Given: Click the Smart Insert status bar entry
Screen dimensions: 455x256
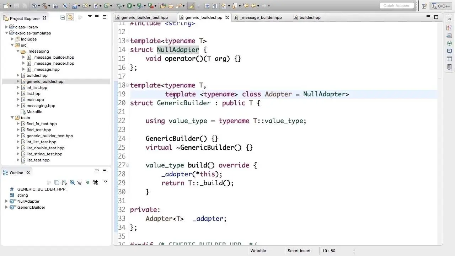Looking at the screenshot, I should tap(299, 251).
